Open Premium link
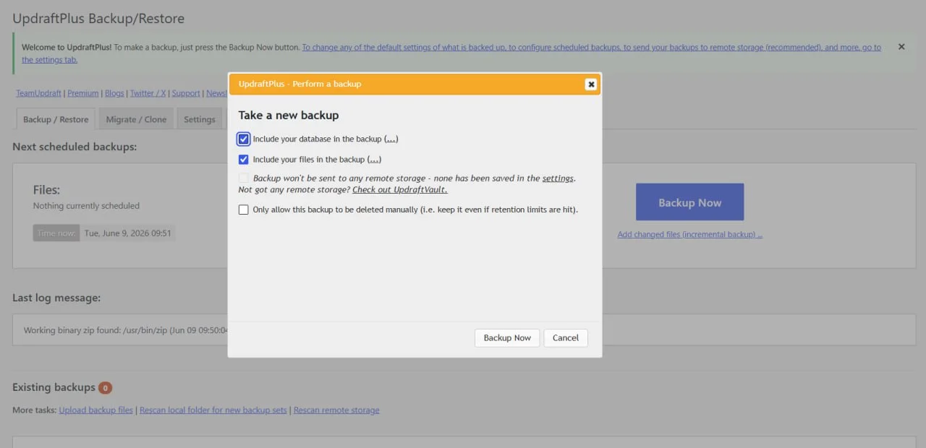The width and height of the screenshot is (926, 448). point(83,93)
